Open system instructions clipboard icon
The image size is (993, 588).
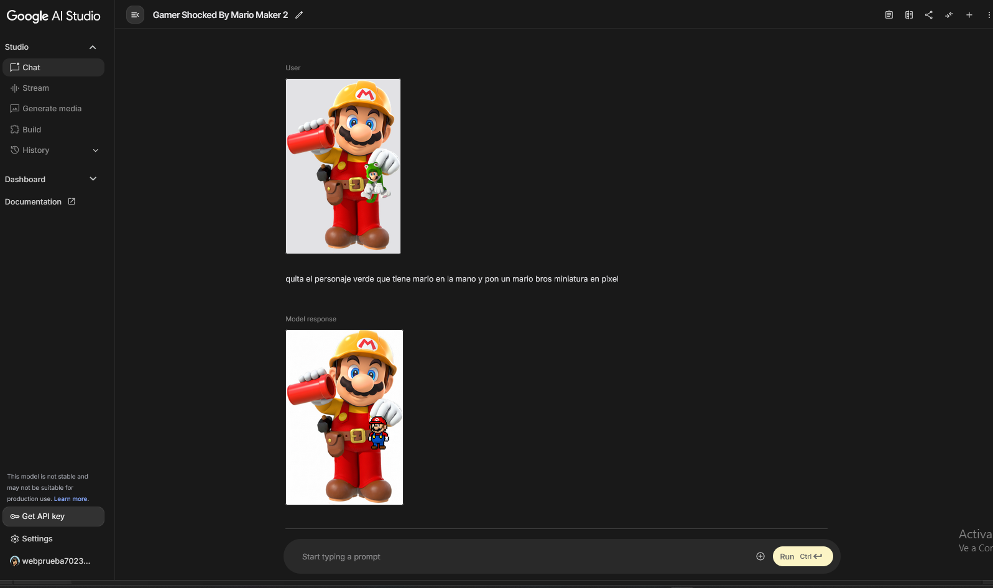(889, 15)
